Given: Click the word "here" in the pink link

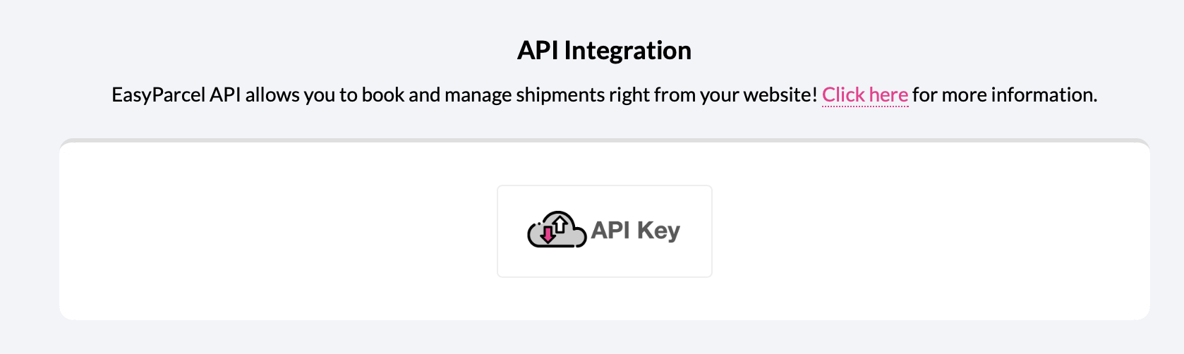Looking at the screenshot, I should tap(888, 94).
